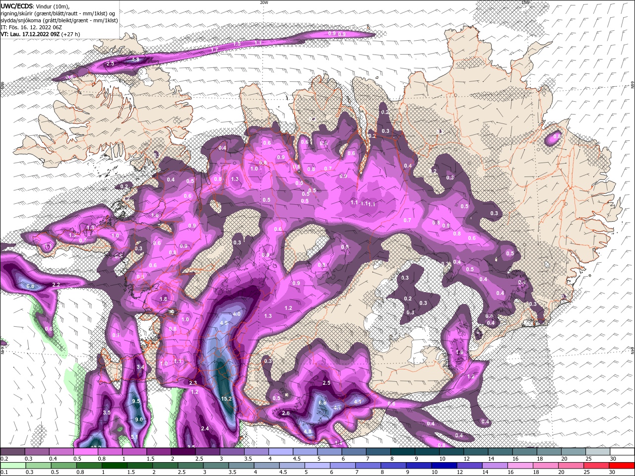Image resolution: width=635 pixels, height=476 pixels.
Task: Click the 6.8 value near the western edge
Action: 30,286
